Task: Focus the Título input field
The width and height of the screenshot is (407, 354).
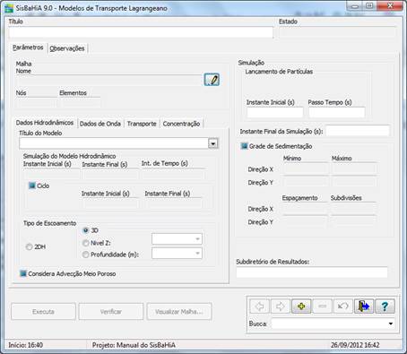Action: [x=141, y=32]
